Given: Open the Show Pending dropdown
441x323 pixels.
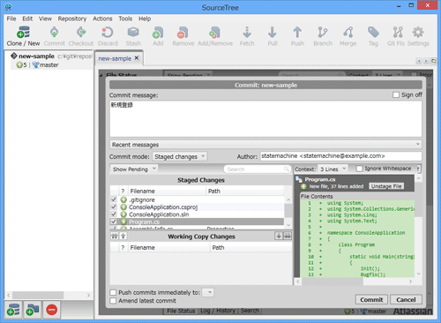Looking at the screenshot, I should (x=134, y=169).
